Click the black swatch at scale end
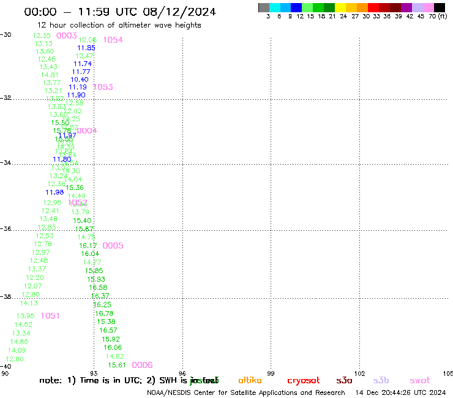 [440, 7]
